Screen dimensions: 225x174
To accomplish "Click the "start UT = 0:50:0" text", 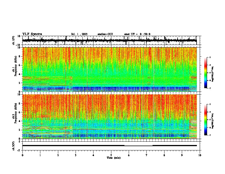I will pos(137,34).
